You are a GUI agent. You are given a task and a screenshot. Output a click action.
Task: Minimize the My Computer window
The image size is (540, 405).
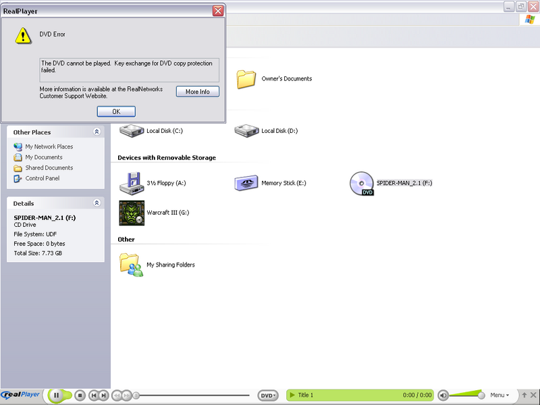click(509, 7)
